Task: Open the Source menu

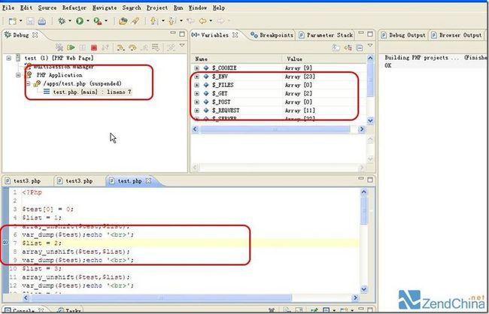Action: 47,8
